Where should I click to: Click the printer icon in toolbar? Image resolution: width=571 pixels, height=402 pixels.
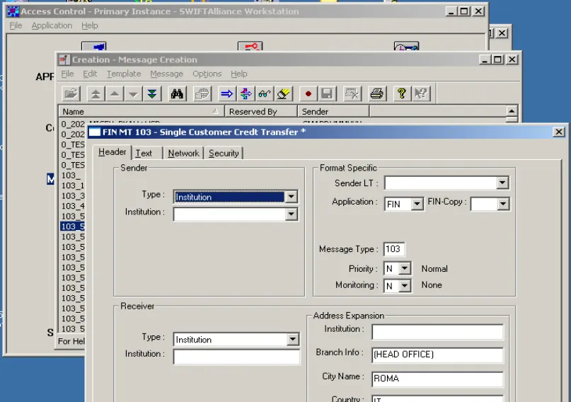coord(377,93)
